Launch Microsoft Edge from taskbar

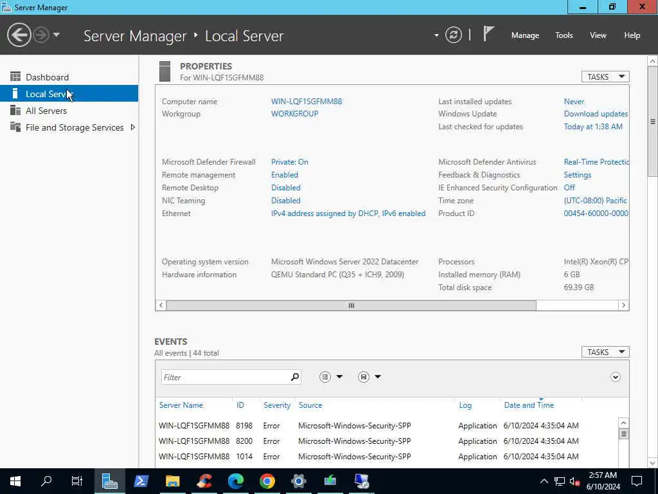[235, 481]
